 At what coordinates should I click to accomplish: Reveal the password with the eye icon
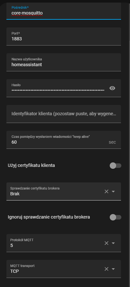tap(112, 88)
